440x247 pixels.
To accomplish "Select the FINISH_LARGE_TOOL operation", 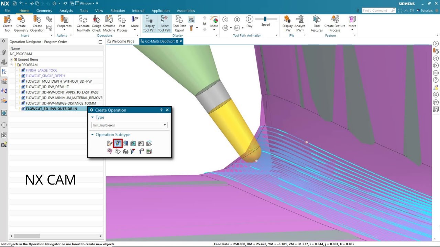I will [x=41, y=70].
